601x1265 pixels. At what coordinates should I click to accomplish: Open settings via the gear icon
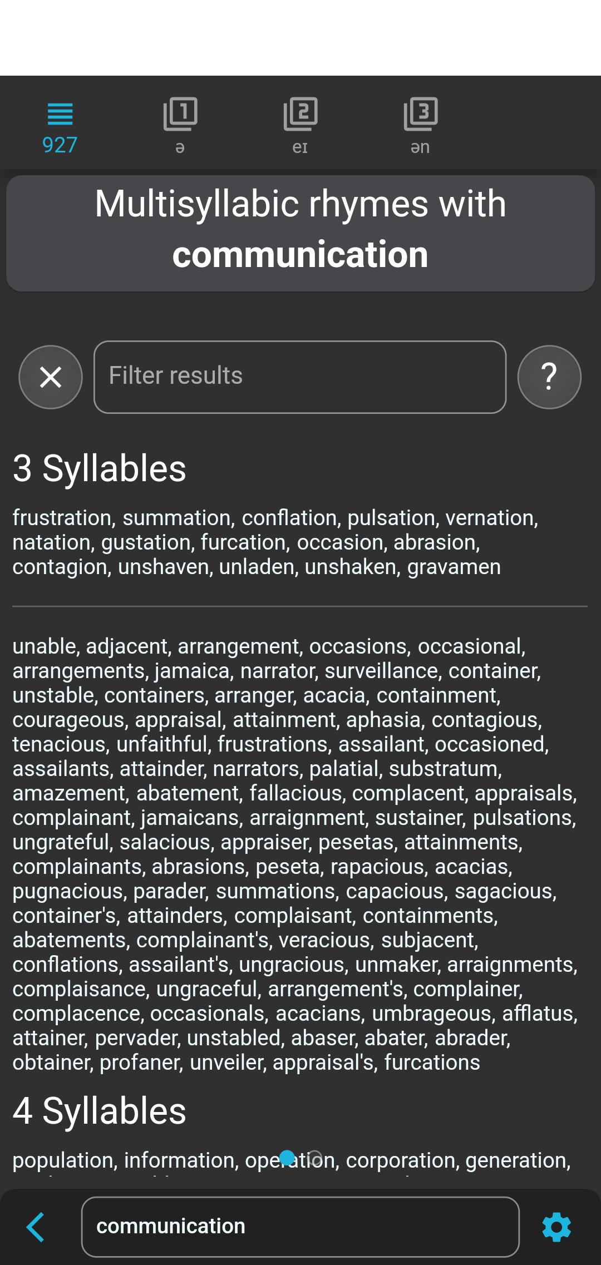tap(556, 1227)
